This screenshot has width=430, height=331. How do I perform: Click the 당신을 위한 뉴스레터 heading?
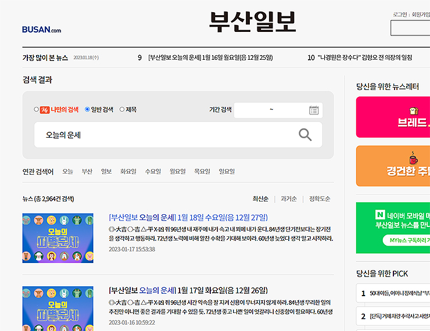pos(388,87)
